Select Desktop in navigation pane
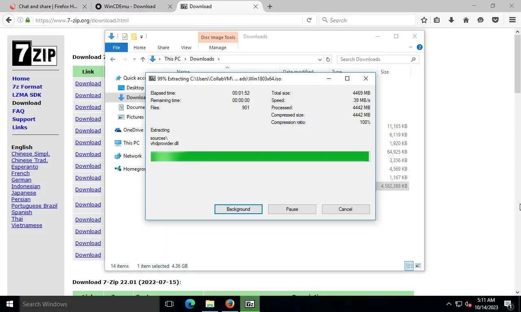Screen dimensions: 521x312 pyautogui.click(x=131, y=88)
